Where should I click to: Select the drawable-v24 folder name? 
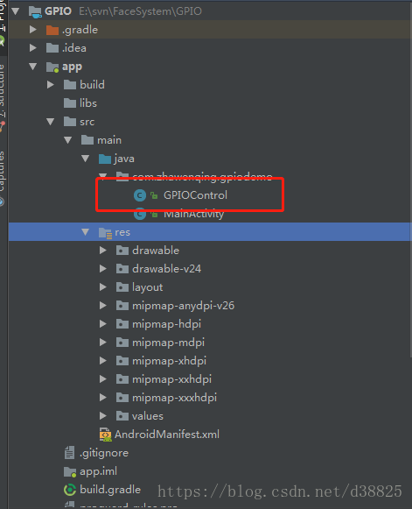(x=166, y=269)
